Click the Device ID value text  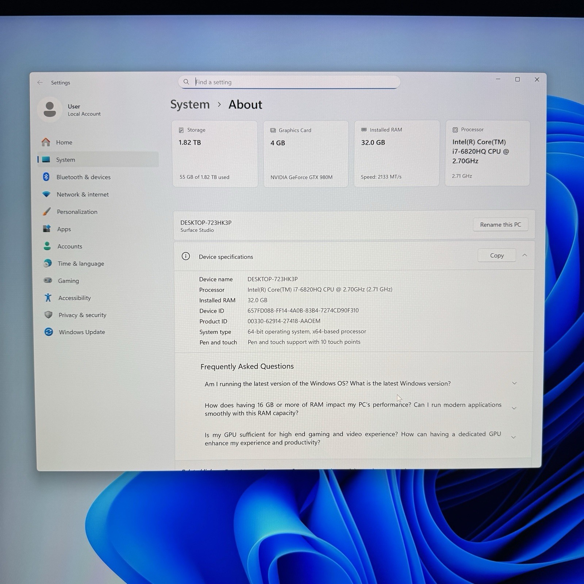[x=303, y=310]
